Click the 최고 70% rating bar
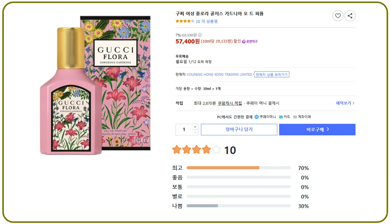This screenshot has height=224, width=390. (238, 168)
